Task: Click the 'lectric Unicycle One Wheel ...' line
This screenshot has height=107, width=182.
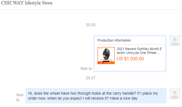Action: click(138, 53)
